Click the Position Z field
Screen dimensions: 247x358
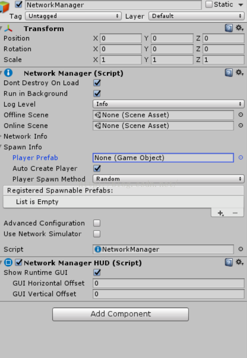(224, 38)
